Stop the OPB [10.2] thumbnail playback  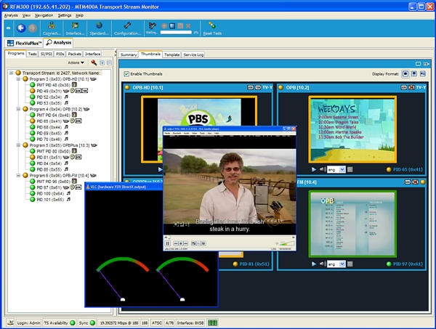coord(350,169)
